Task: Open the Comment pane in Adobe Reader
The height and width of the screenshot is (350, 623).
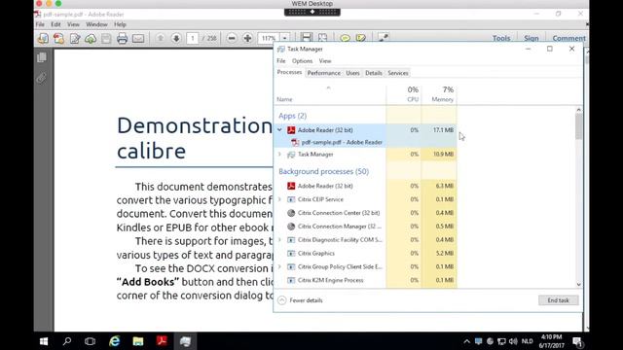Action: (568, 38)
